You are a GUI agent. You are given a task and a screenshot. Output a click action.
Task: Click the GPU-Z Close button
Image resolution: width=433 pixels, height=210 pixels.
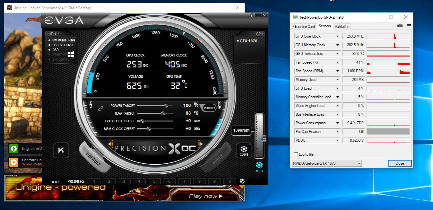point(400,163)
